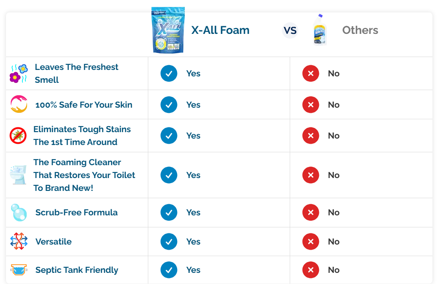Click the Others column heading

(360, 30)
